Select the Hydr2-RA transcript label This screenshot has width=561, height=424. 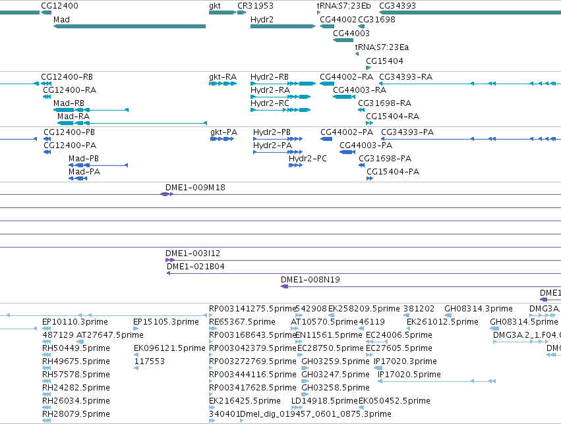pyautogui.click(x=270, y=90)
